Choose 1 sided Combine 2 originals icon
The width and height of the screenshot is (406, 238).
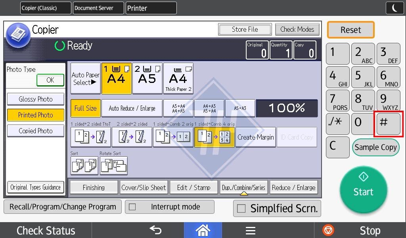pyautogui.click(x=173, y=137)
